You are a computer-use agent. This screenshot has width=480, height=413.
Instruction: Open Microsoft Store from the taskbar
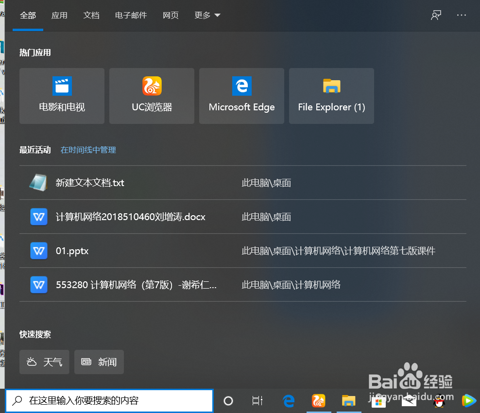[378, 401]
